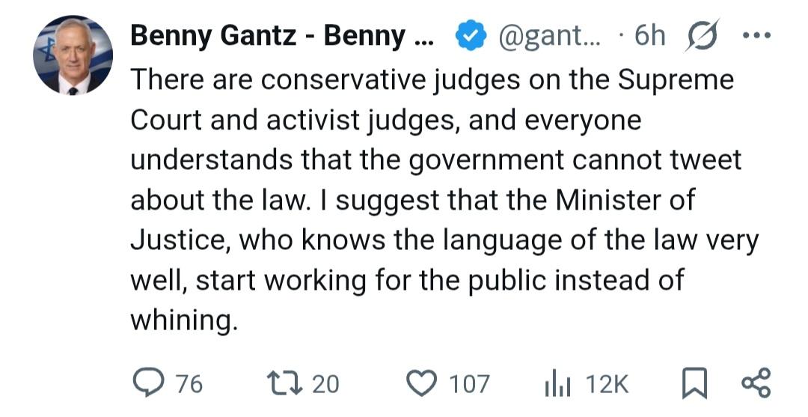This screenshot has height=417, width=808.
Task: Open Benny Gantz's profile picture
Action: pos(73,55)
